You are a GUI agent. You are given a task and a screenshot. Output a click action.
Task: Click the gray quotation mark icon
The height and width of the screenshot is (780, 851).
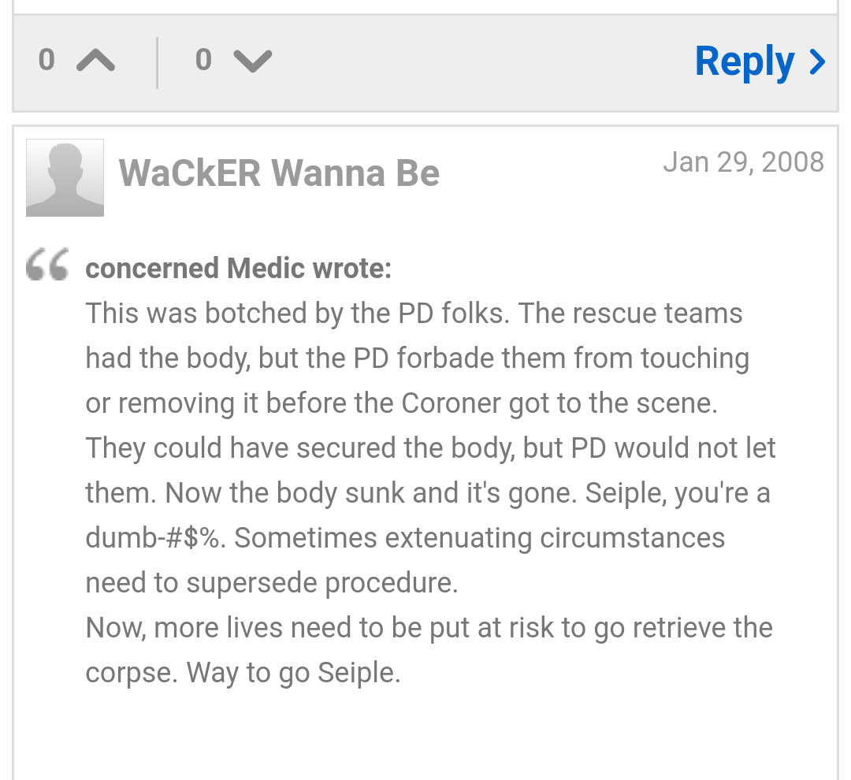47,265
